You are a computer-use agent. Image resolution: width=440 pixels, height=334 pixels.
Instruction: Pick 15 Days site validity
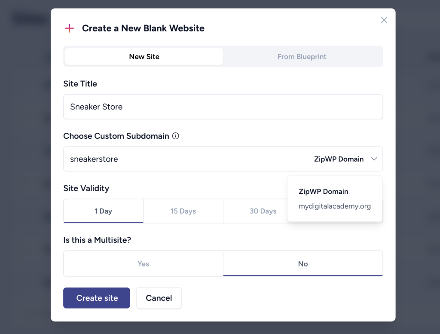pyautogui.click(x=183, y=211)
